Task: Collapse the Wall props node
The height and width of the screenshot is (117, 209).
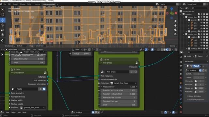Action: (101, 63)
